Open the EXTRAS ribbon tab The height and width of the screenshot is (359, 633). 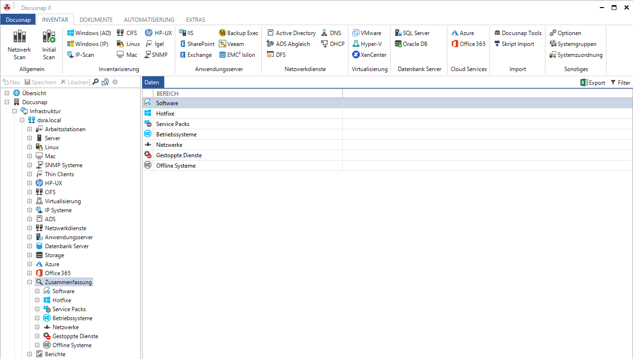(x=196, y=19)
